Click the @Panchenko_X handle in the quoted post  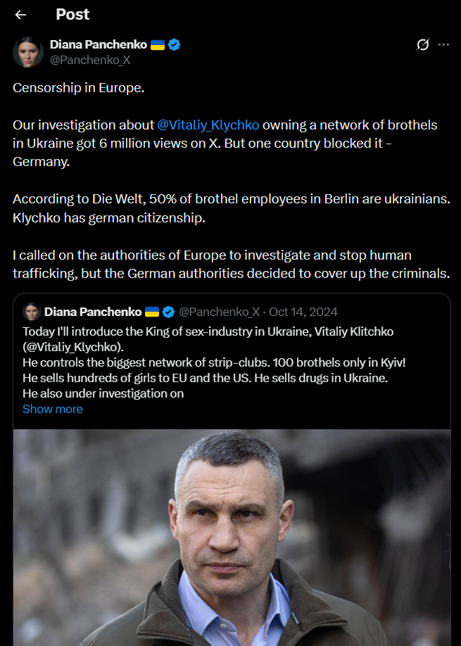click(220, 312)
